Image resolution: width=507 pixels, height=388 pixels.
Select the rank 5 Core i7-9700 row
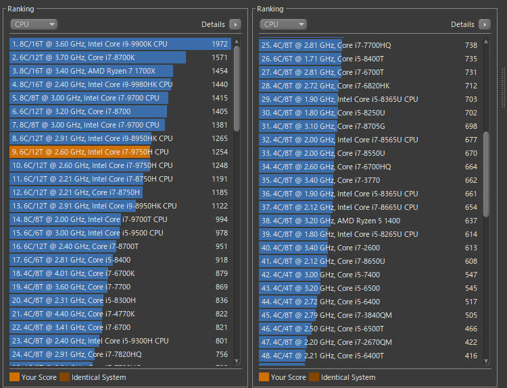pyautogui.click(x=120, y=98)
